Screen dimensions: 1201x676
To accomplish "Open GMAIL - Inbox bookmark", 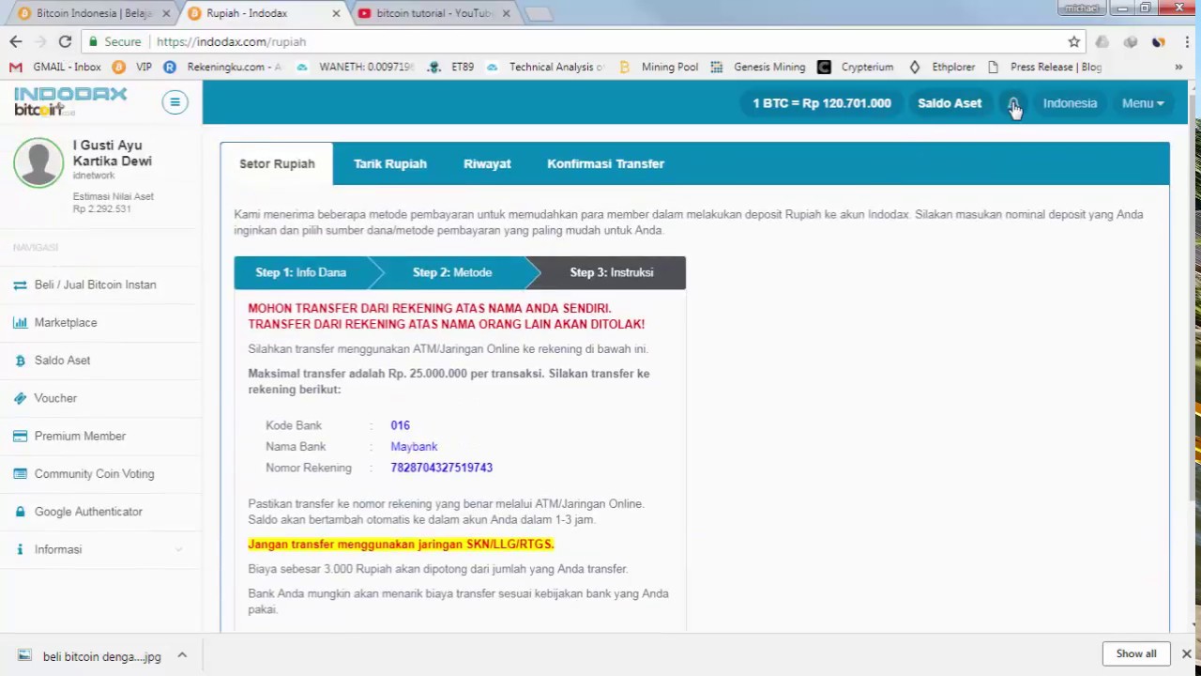I will pos(54,67).
